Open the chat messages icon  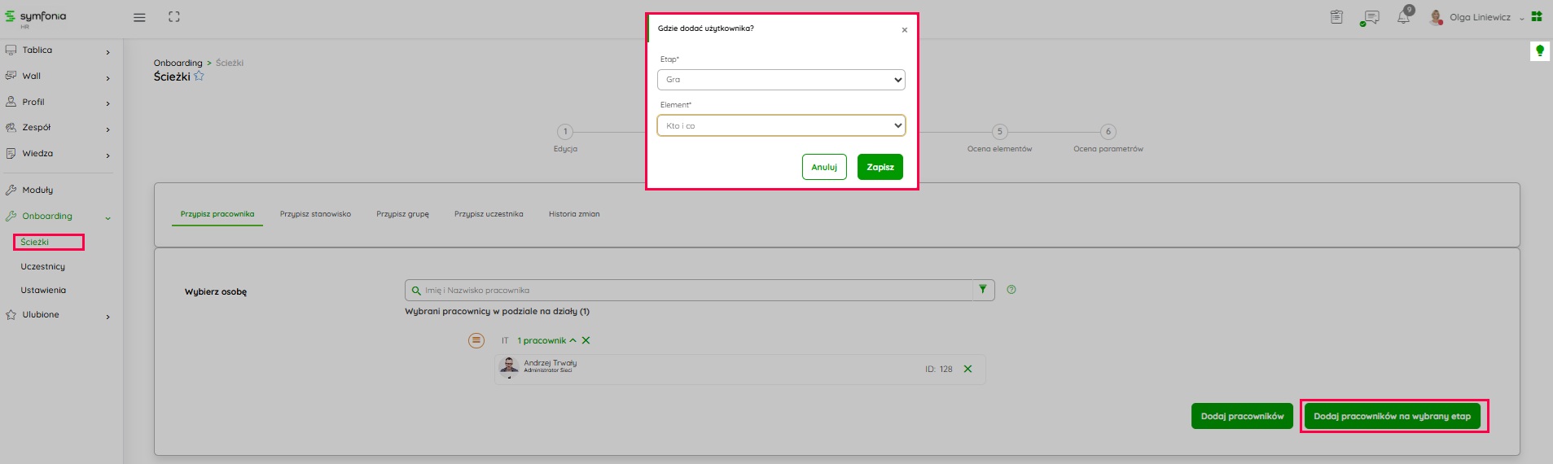click(1371, 17)
